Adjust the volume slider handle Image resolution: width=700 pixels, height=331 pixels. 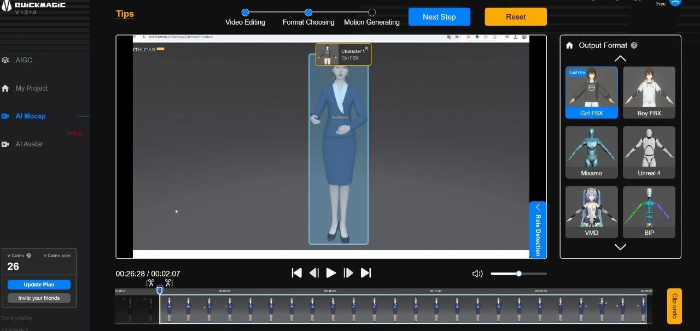click(518, 274)
